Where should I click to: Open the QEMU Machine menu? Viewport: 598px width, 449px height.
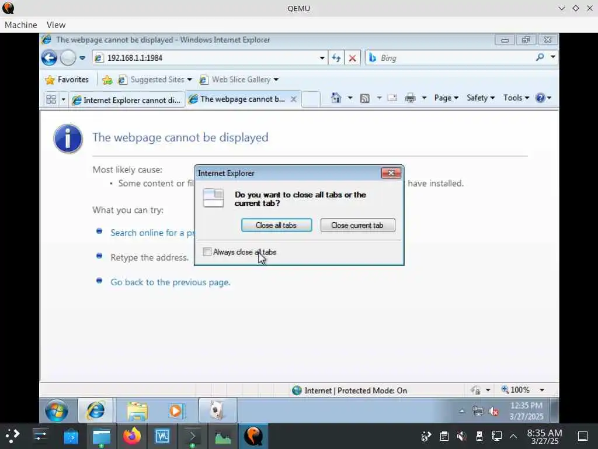point(21,25)
